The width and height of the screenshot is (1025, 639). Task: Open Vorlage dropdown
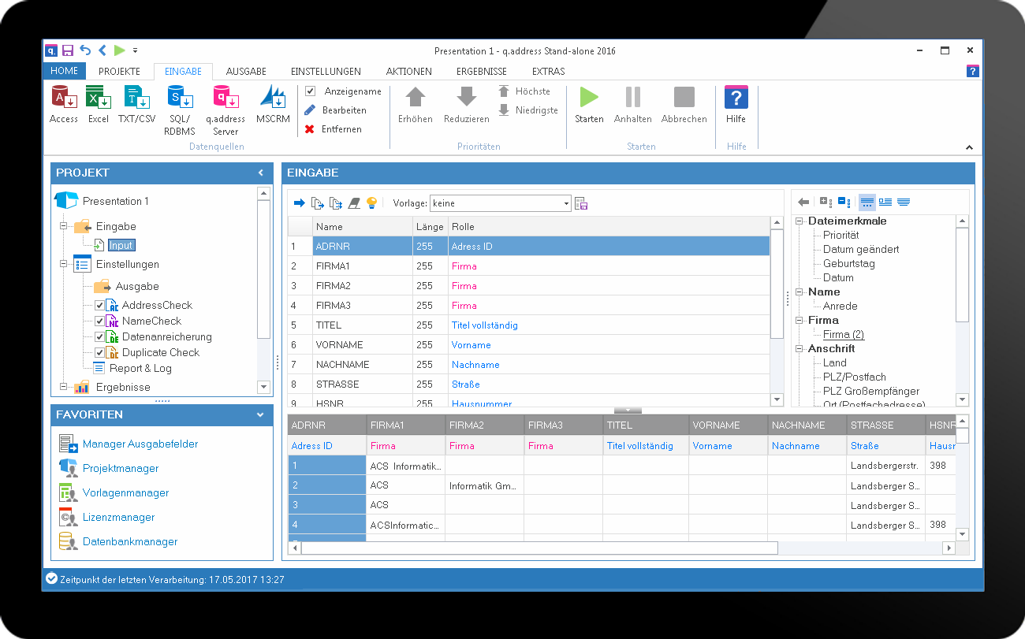[x=567, y=203]
